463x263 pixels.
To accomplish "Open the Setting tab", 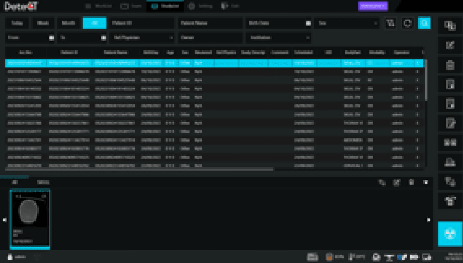I will click(200, 6).
